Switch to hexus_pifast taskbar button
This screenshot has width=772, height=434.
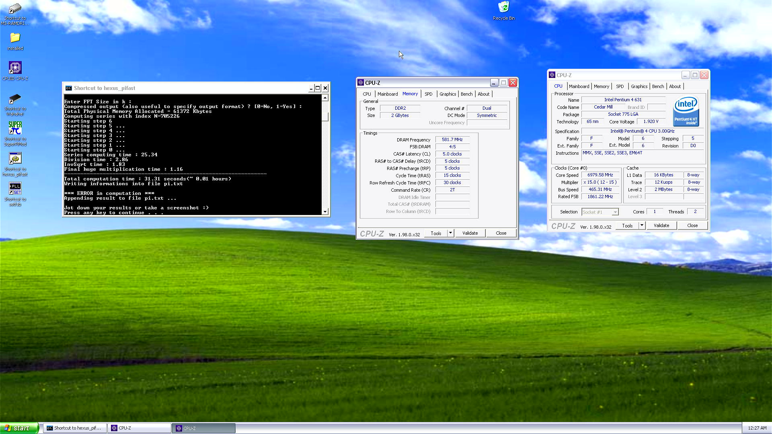point(75,428)
